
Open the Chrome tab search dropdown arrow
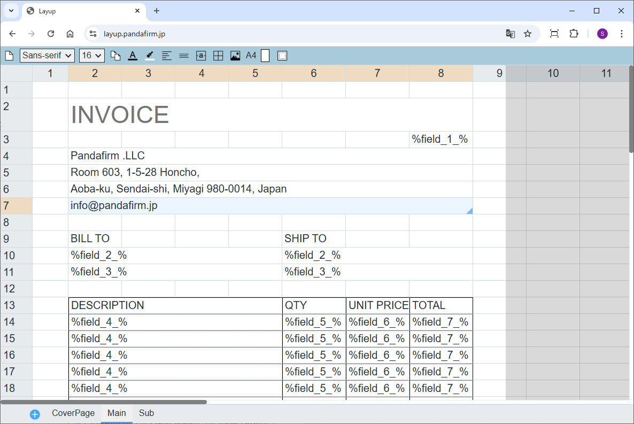(11, 11)
